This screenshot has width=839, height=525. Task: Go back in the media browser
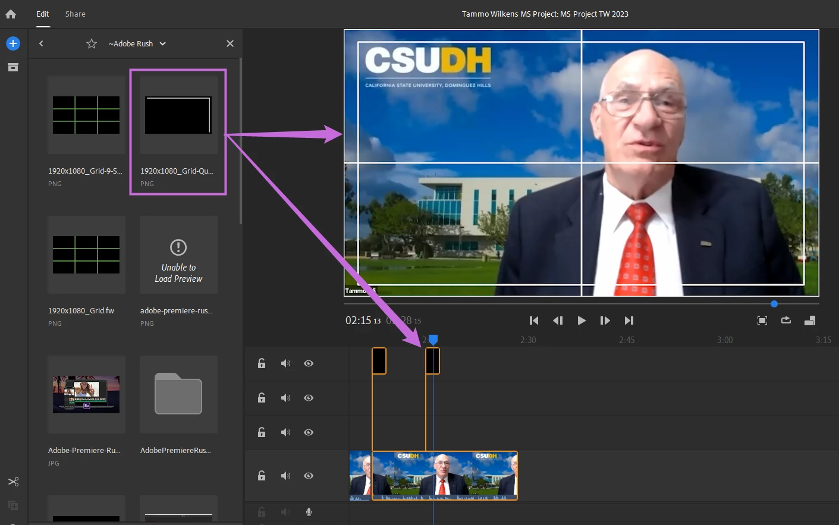tap(41, 43)
